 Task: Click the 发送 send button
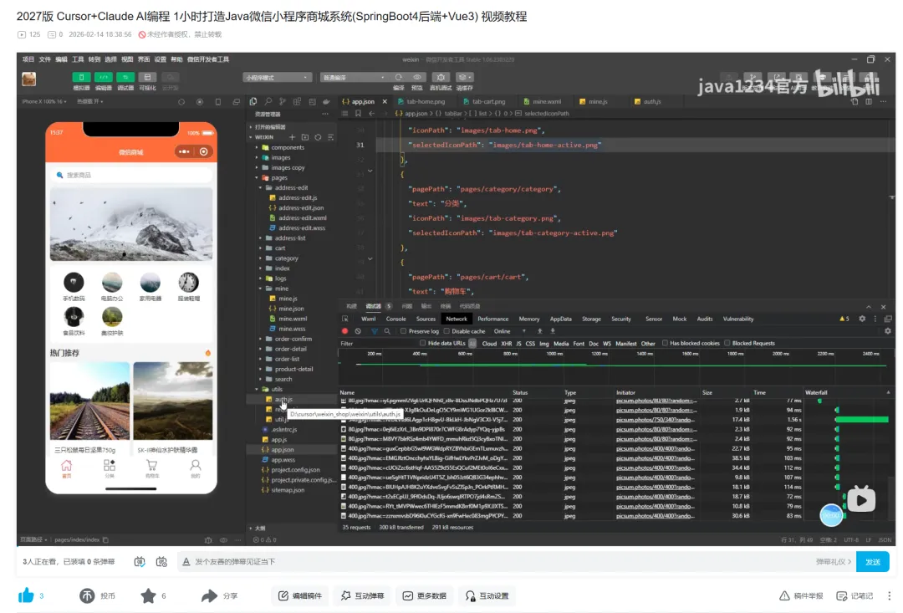(872, 562)
